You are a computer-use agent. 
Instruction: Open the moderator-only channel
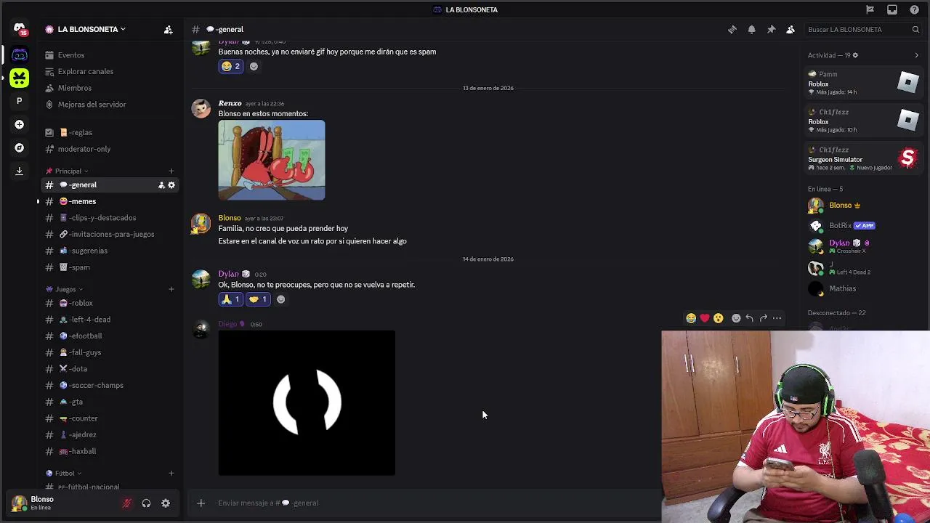tap(109, 149)
